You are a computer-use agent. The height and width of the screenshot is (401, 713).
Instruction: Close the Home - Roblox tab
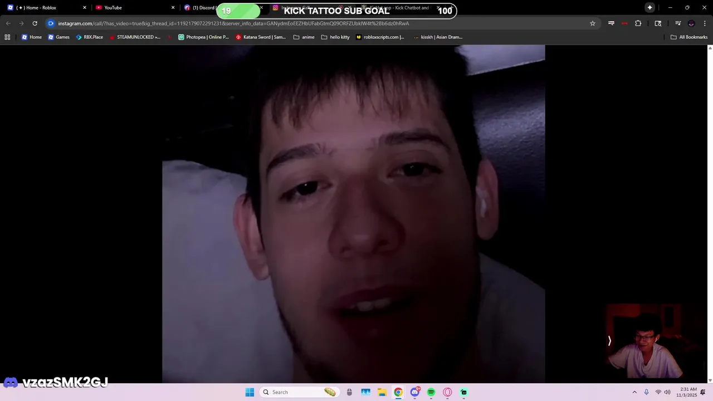(x=85, y=8)
